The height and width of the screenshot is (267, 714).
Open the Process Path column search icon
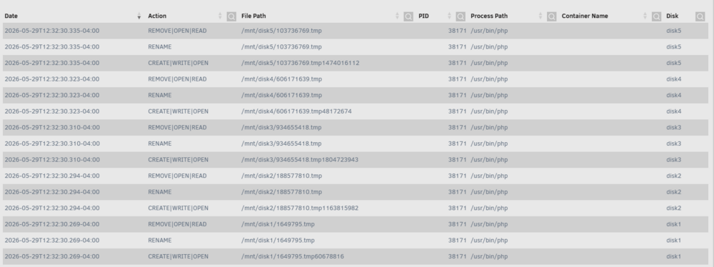coord(551,16)
